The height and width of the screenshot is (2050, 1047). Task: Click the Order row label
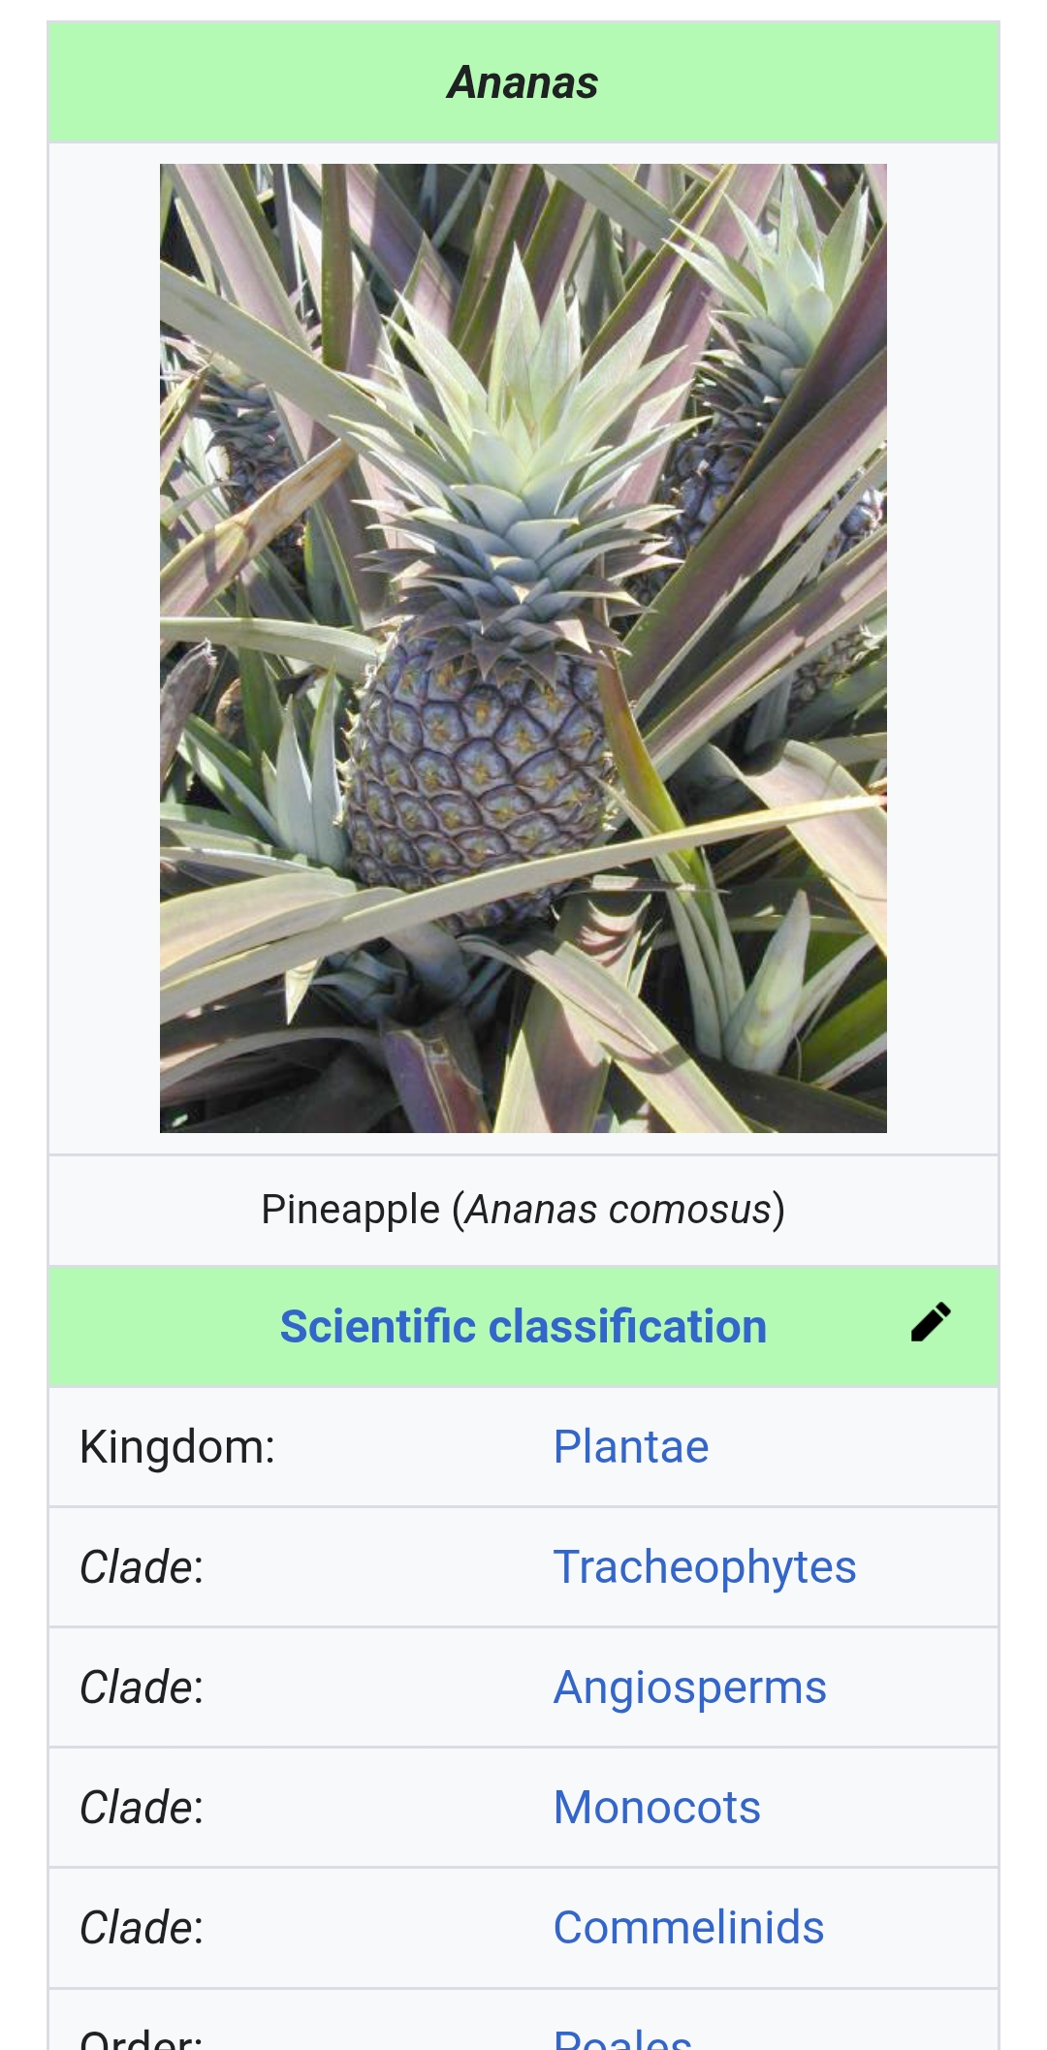point(142,2038)
